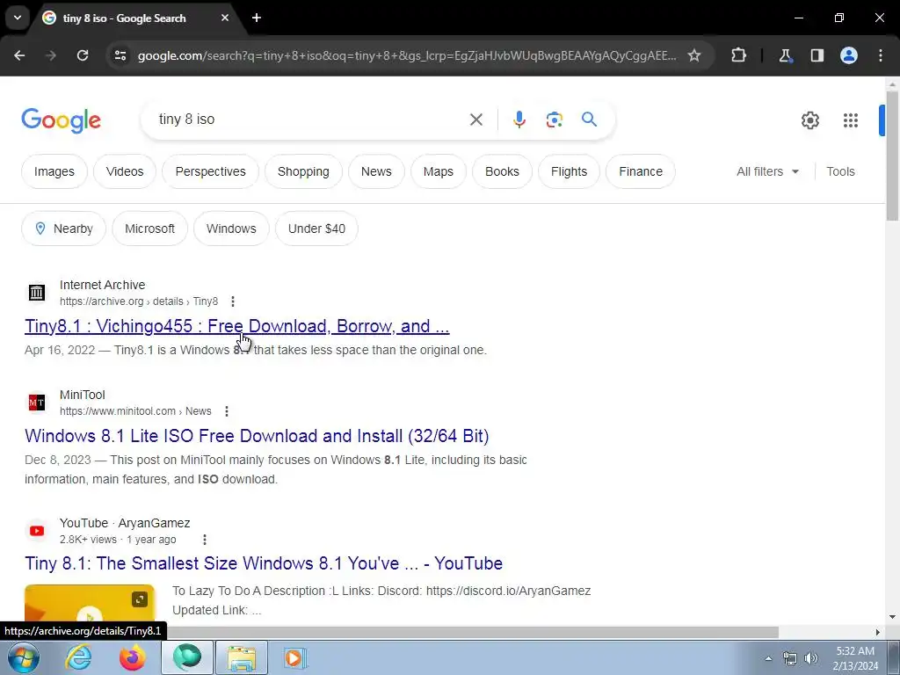The width and height of the screenshot is (900, 675).
Task: Open more options for YouTube AryanGamez result
Action: (204, 540)
